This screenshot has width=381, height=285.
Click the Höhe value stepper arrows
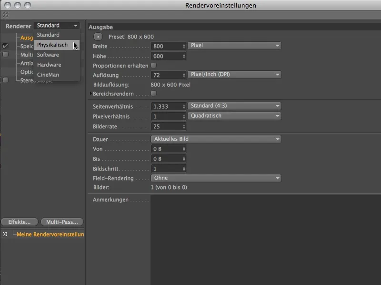pos(184,56)
